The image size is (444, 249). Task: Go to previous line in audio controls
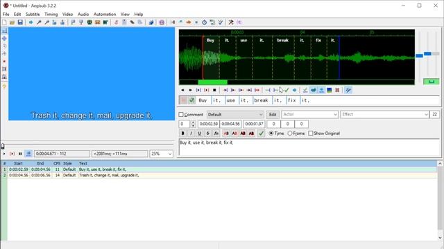[x=182, y=90]
